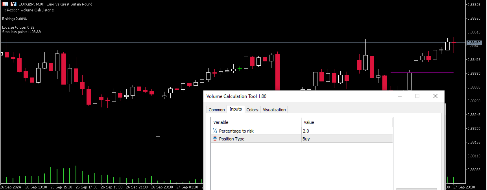Minimize the Volume Calculation Tool dialog
Image resolution: width=487 pixels, height=190 pixels.
tap(400, 96)
